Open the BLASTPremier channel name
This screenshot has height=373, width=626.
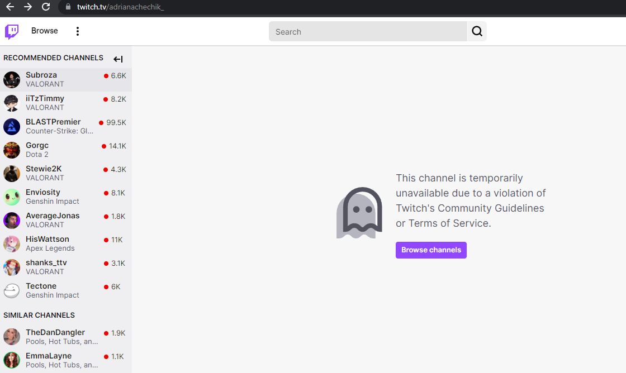click(53, 122)
